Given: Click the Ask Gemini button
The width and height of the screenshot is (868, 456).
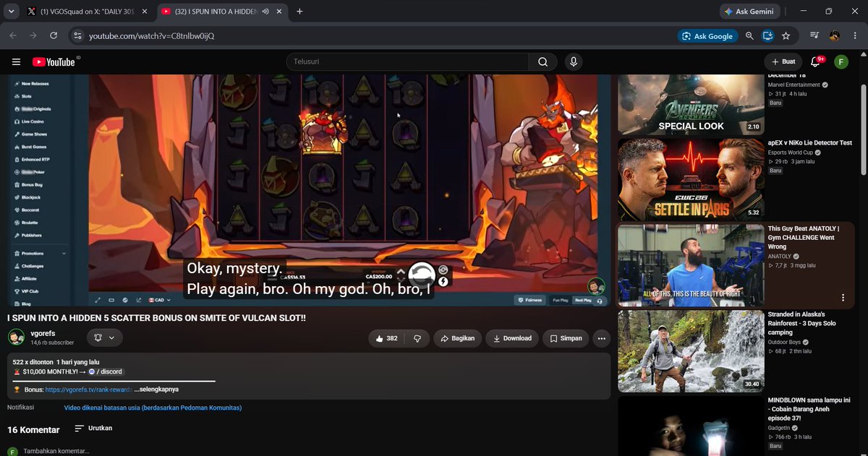Looking at the screenshot, I should [749, 12].
